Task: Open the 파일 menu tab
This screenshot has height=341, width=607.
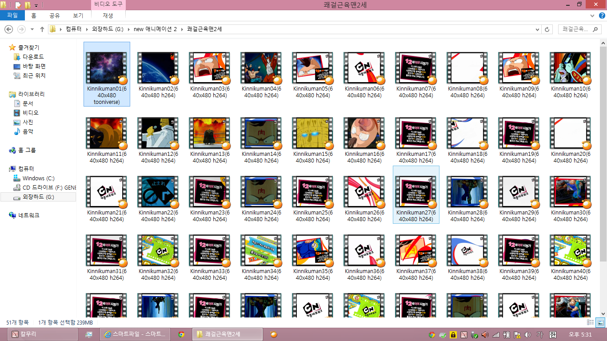Action: [12, 16]
